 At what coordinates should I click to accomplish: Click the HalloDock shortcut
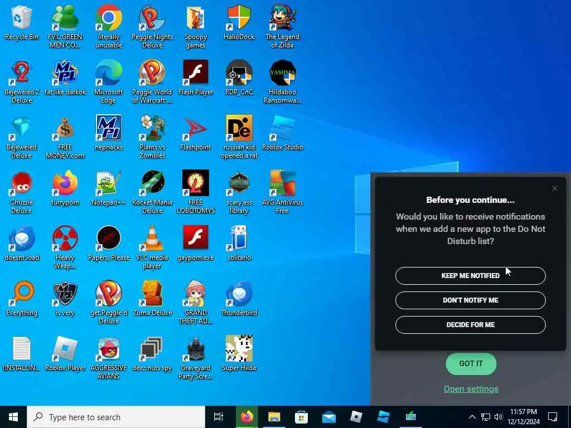239,17
